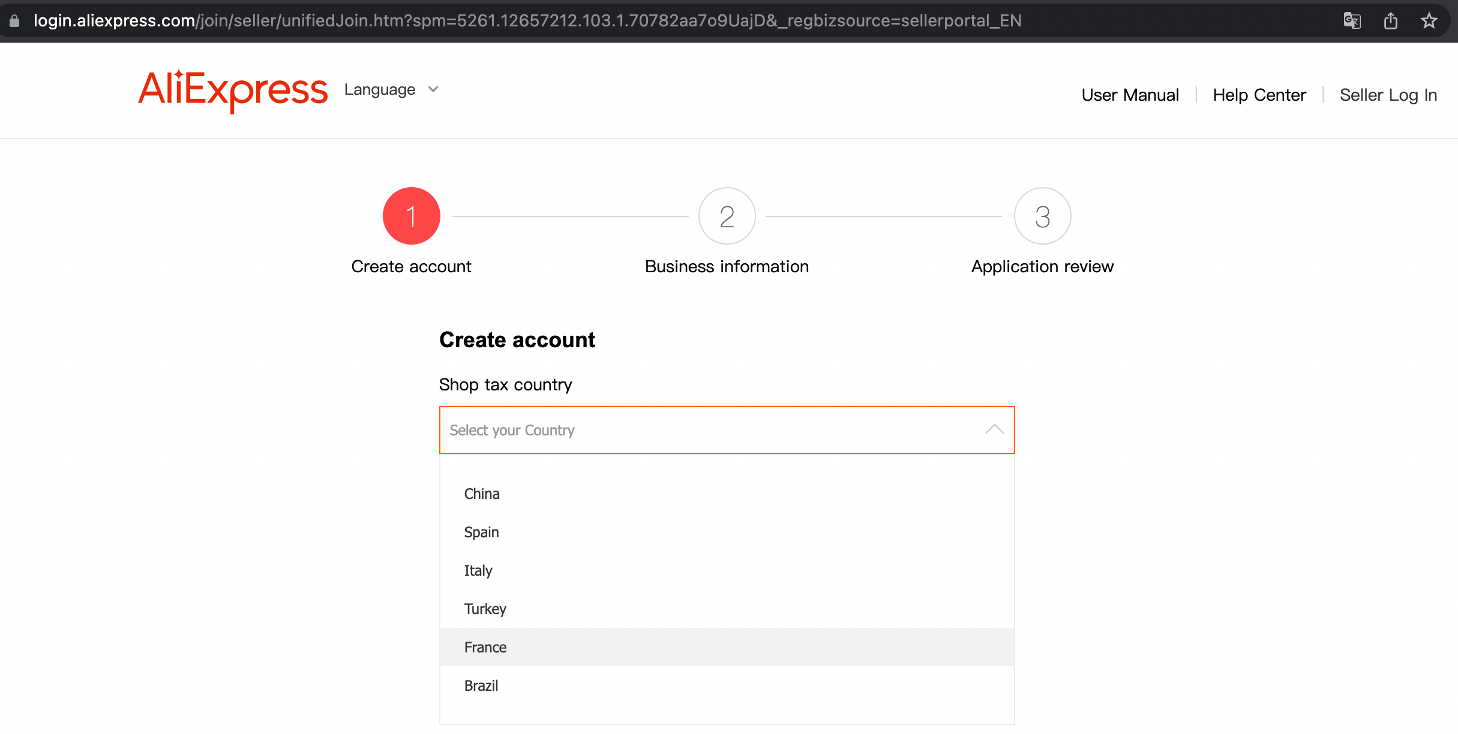Open the User Manual link
1458x734 pixels.
point(1130,95)
